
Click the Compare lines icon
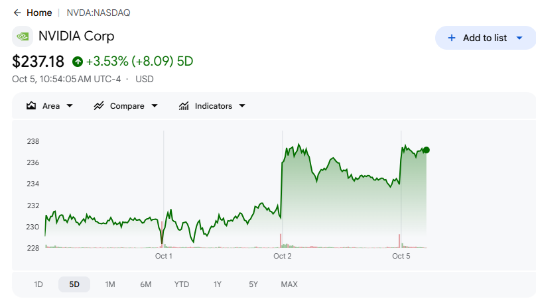[x=99, y=106]
